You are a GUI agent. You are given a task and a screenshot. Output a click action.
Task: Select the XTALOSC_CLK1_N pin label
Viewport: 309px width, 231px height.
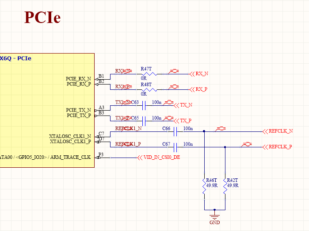tap(70, 136)
